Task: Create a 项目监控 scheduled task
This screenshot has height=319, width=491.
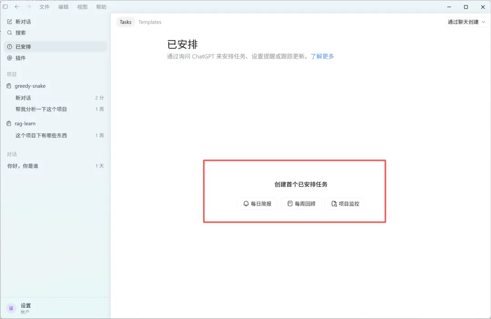Action: [345, 204]
